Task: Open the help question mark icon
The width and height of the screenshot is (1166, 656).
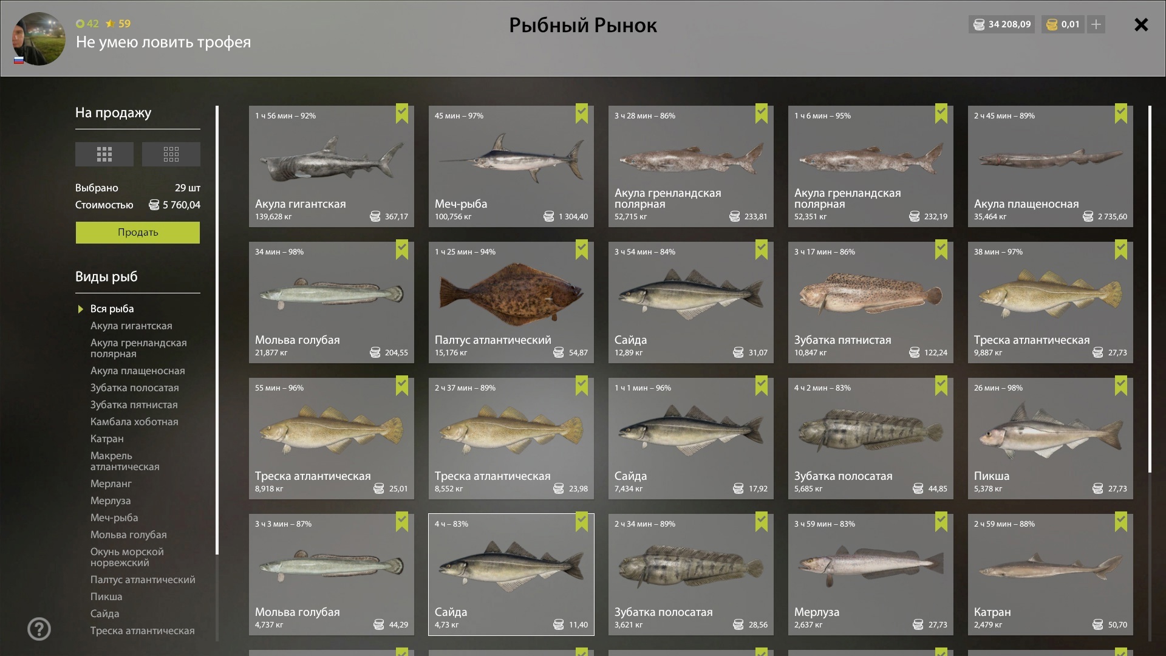Action: pyautogui.click(x=39, y=629)
